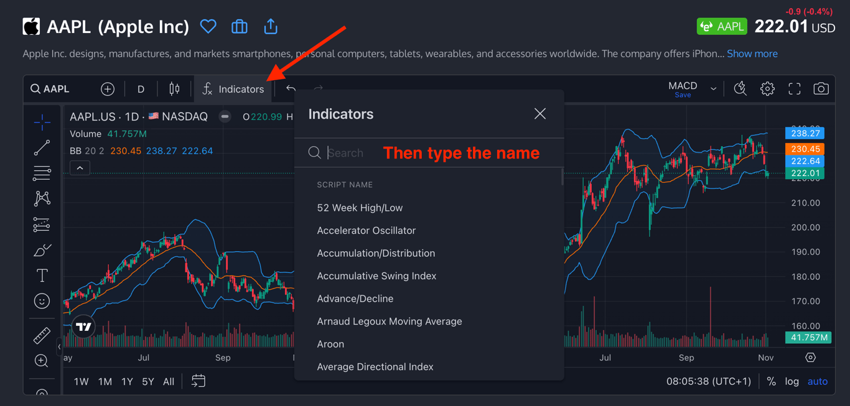The width and height of the screenshot is (850, 406).
Task: Enter fullscreen chart mode
Action: click(795, 89)
